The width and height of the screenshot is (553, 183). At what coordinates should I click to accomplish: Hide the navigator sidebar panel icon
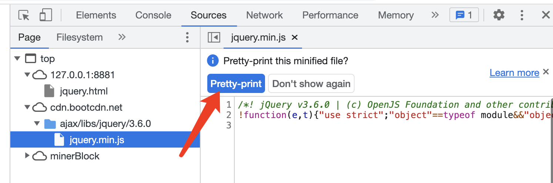(214, 37)
